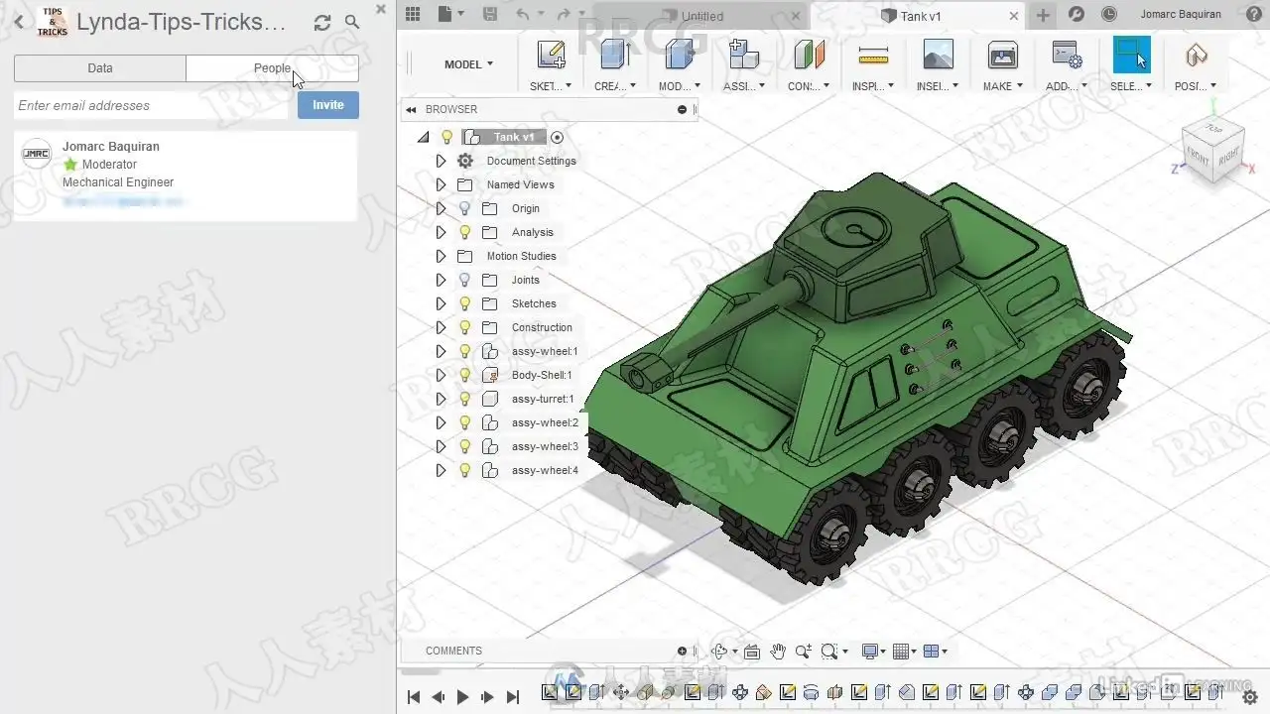Viewport: 1270px width, 714px height.
Task: Hide Body-Shell:1 using its lightbulb
Action: coord(464,375)
